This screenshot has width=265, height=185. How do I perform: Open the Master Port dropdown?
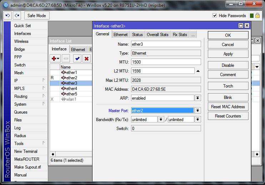point(197,110)
